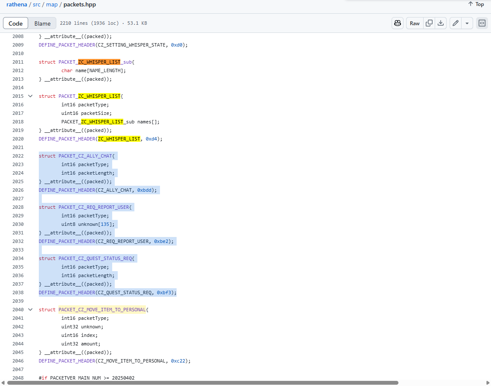Select line number 2008
The width and height of the screenshot is (491, 386).
pos(18,36)
